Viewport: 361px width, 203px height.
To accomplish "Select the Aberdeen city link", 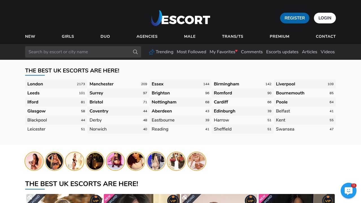I will point(180,111).
